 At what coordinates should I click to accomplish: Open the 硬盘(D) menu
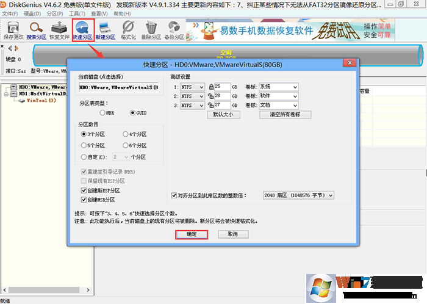(33, 13)
